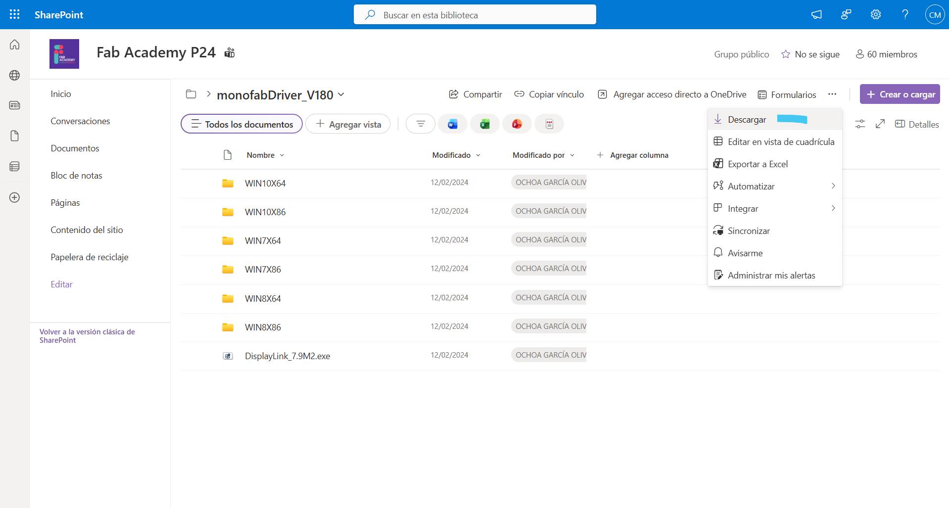Screen dimensions: 949x508
Task: Filter documents by Word files
Action: coord(452,124)
